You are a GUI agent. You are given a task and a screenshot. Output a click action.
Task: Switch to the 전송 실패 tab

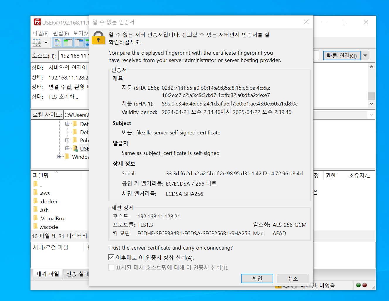point(76,274)
